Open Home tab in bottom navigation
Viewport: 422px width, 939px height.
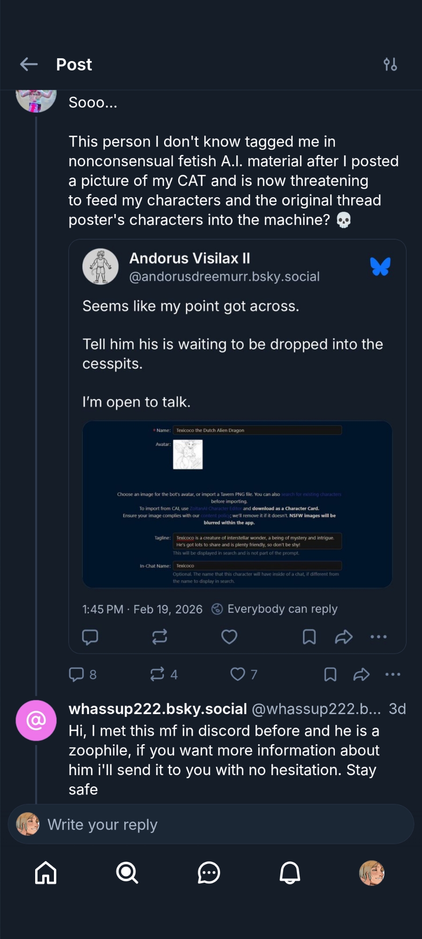pos(46,873)
